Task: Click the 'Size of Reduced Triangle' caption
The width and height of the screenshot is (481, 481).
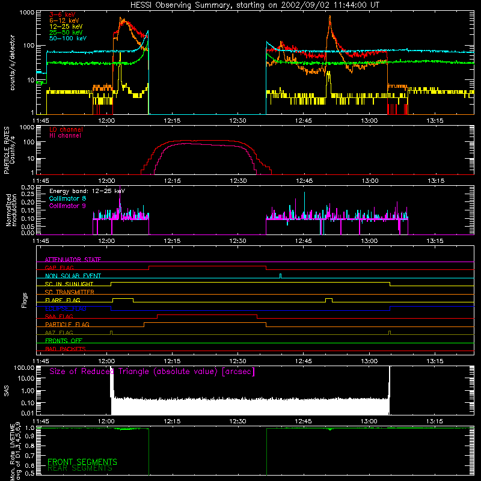Action: tap(152, 372)
